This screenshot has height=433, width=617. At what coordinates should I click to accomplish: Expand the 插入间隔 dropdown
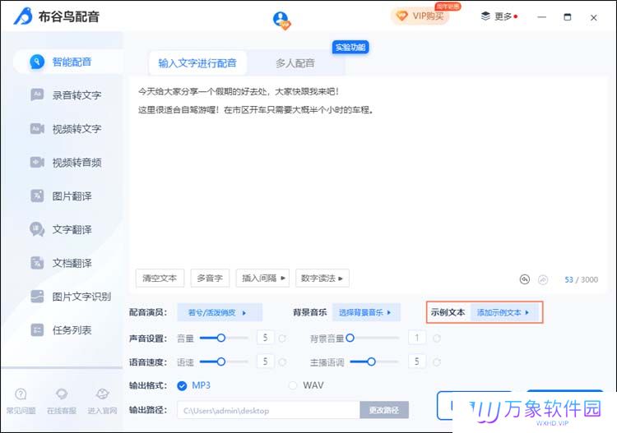263,279
